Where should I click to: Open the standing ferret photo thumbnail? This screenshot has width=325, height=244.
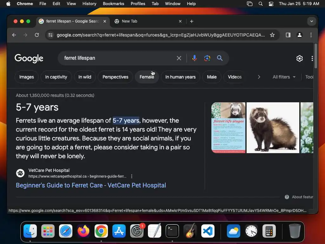[273, 128]
